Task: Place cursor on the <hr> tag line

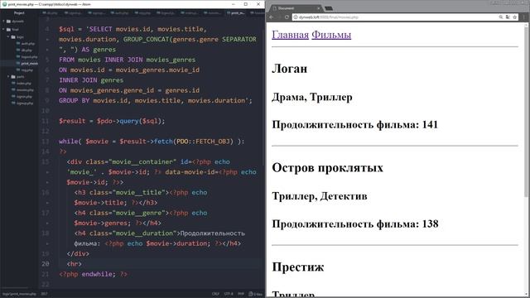Action: [74, 263]
